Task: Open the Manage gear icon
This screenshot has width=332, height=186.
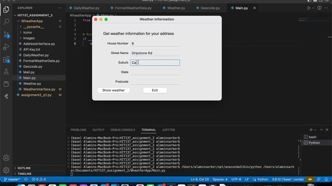Action: (x=6, y=170)
